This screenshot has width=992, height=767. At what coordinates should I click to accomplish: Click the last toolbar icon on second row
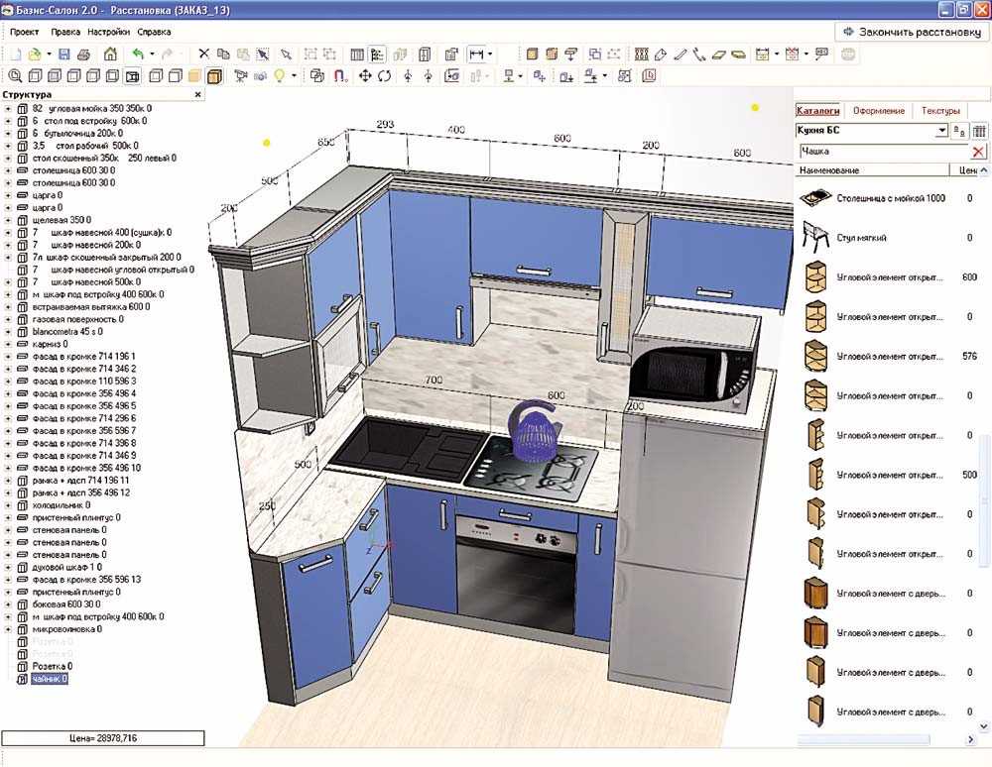click(x=649, y=76)
